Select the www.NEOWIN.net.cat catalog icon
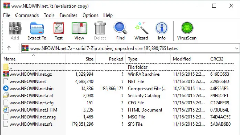240x135 pixels. coord(6,95)
